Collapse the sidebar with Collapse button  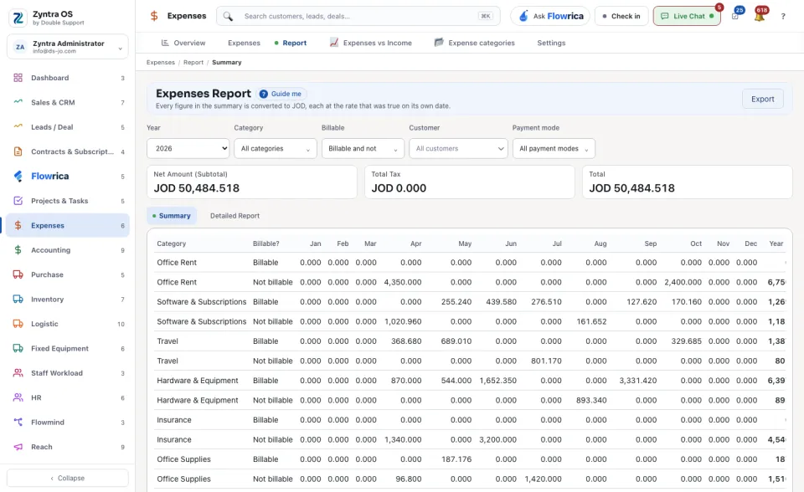coord(68,478)
